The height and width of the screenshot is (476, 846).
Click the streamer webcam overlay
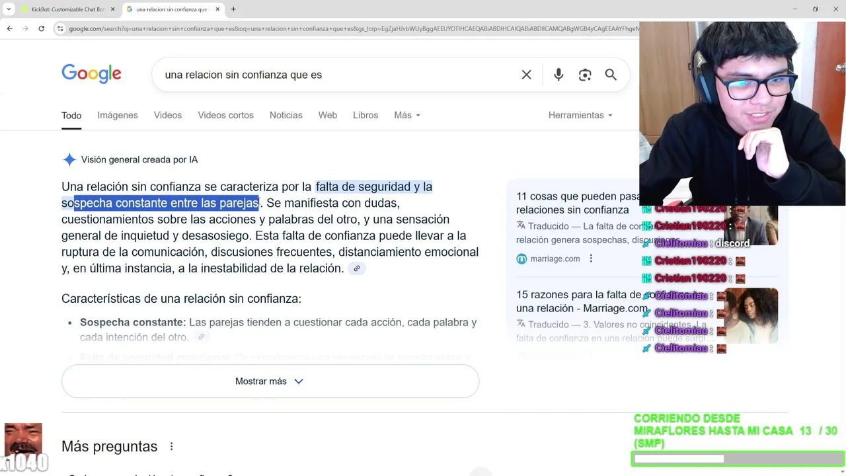point(742,114)
